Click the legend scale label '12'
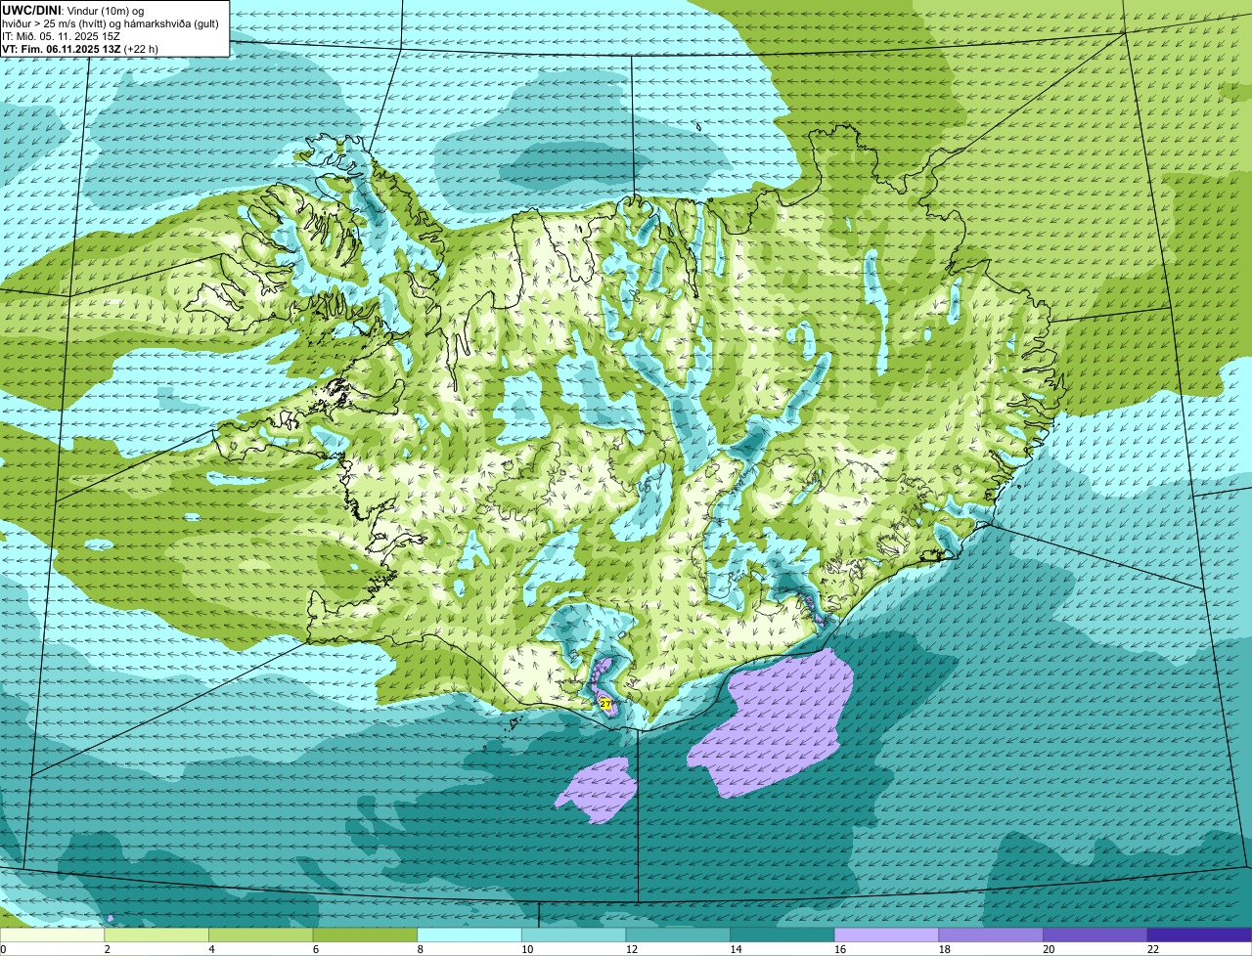 [632, 949]
